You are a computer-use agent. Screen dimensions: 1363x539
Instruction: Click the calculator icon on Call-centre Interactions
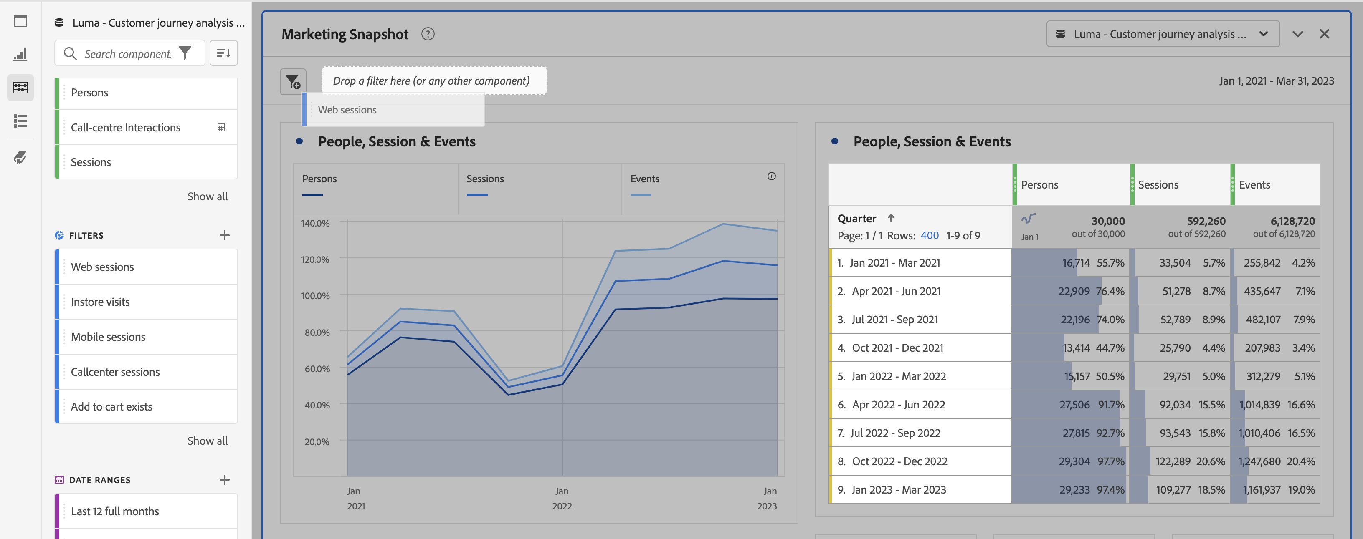click(221, 127)
